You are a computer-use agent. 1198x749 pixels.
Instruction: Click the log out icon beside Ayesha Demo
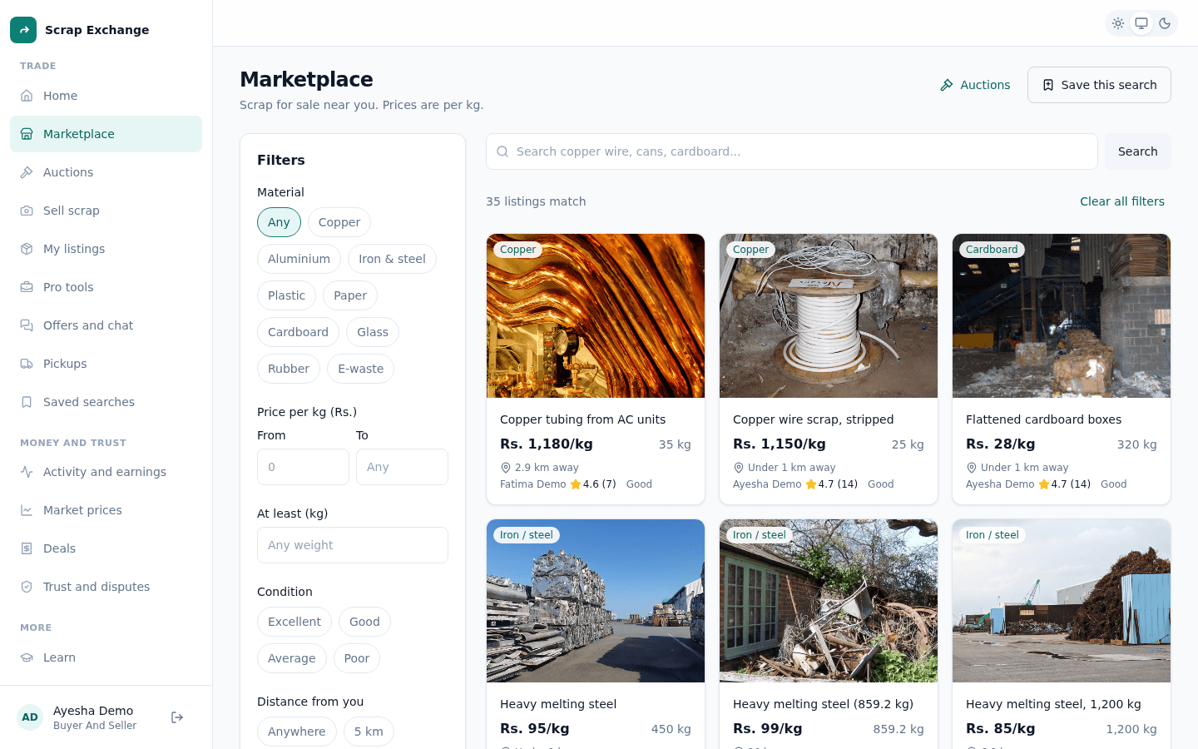pyautogui.click(x=177, y=717)
